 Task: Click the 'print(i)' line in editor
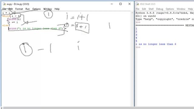[x=15, y=19]
